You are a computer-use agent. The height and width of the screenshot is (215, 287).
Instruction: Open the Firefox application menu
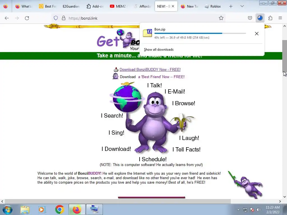pyautogui.click(x=280, y=18)
